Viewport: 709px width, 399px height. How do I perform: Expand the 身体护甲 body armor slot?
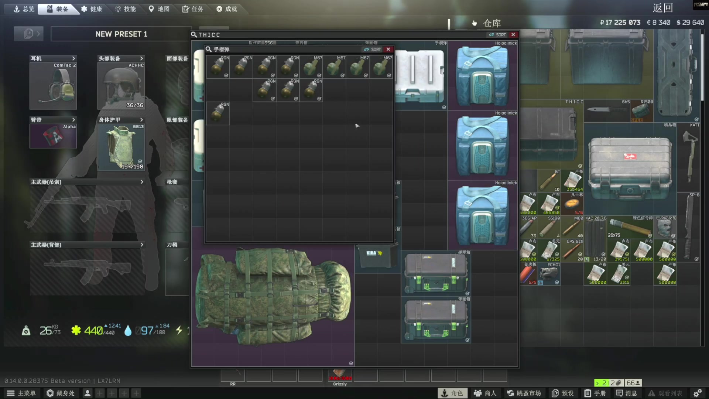click(x=141, y=120)
